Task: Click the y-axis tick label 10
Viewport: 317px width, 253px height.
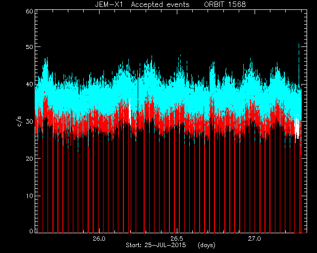Action: point(30,196)
